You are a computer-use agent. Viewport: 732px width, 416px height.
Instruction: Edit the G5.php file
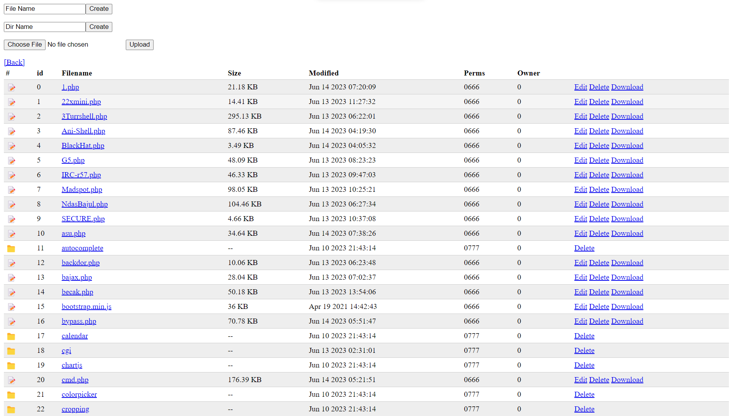point(580,160)
